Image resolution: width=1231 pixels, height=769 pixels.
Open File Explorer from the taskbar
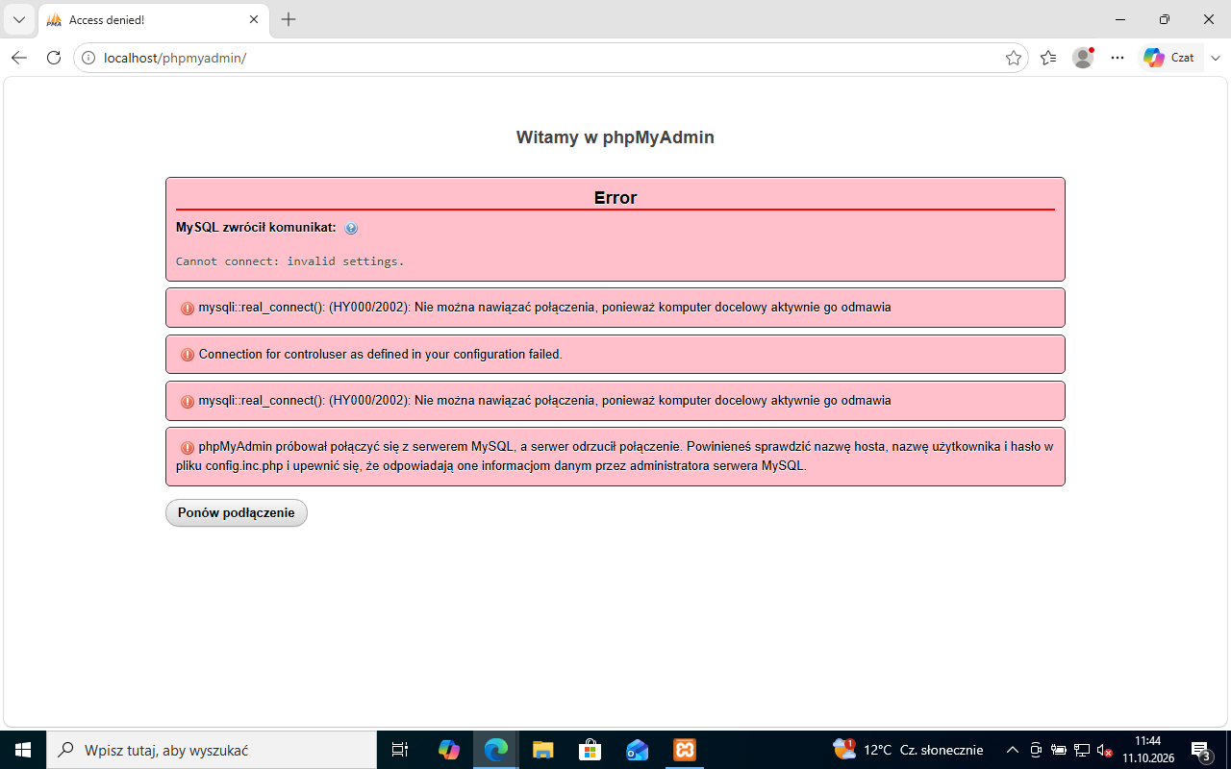coord(543,750)
